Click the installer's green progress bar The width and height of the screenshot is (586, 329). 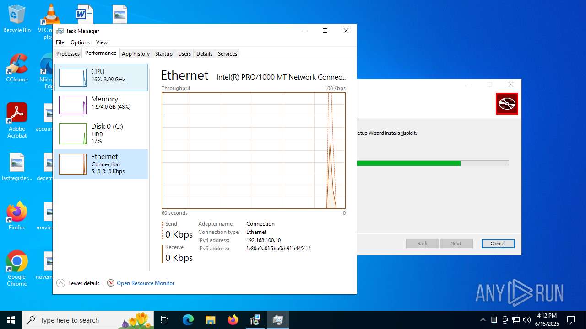pyautogui.click(x=433, y=163)
